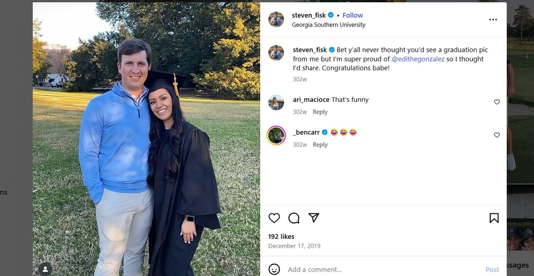This screenshot has height=276, width=534.
Task: Reply to _bencarr's comment
Action: 320,145
